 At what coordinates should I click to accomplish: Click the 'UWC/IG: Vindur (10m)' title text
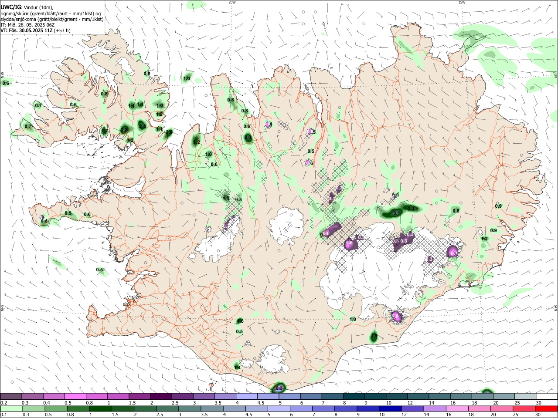click(27, 7)
